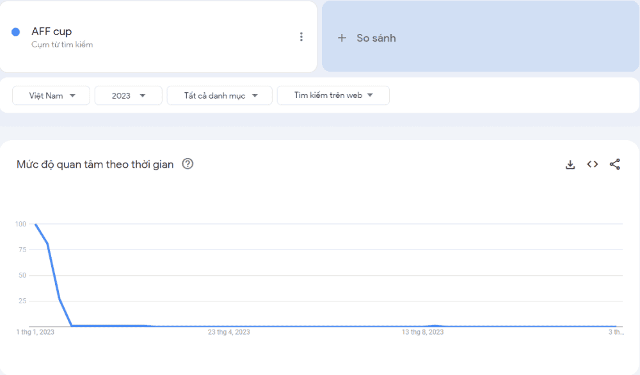Image resolution: width=640 pixels, height=375 pixels.
Task: Click the plus icon beside So sánh
Action: coord(342,38)
